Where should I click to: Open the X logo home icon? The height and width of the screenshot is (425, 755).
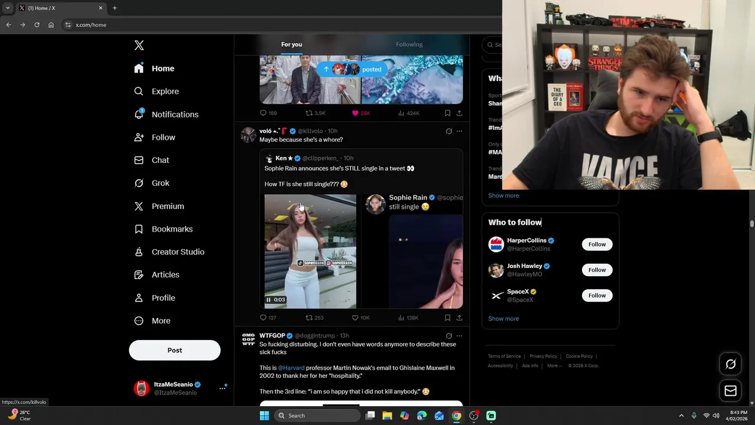[139, 45]
